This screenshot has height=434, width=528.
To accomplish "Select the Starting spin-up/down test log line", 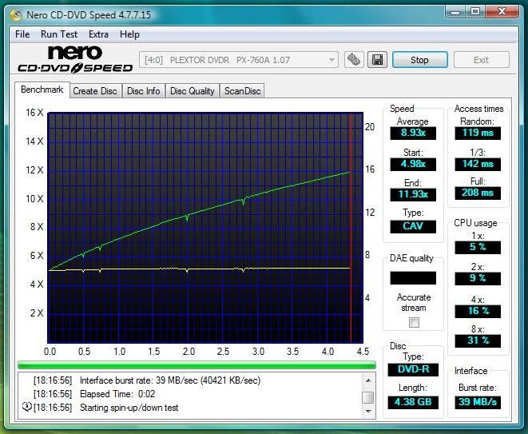I will click(105, 408).
